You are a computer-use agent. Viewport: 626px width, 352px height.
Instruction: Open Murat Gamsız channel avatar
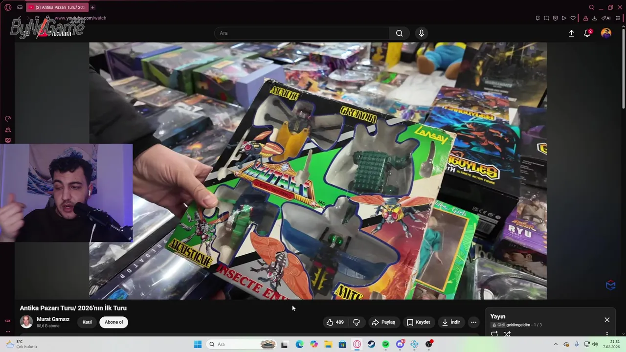coord(26,322)
